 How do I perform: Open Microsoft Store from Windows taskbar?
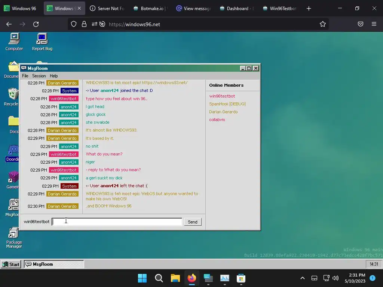[x=241, y=278]
